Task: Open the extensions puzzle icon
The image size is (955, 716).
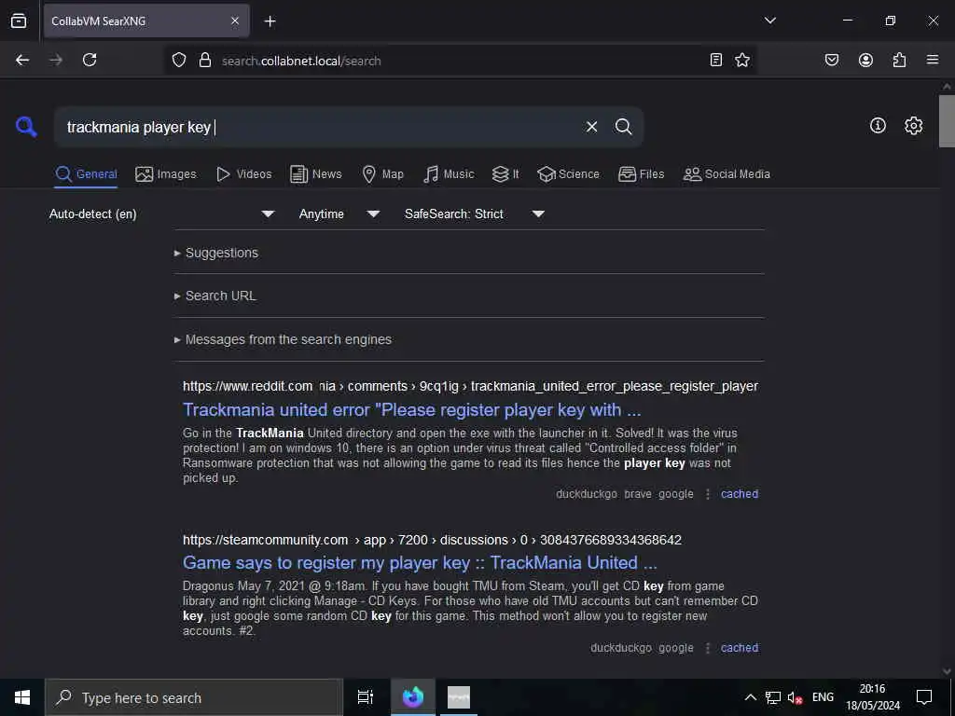Action: coord(899,60)
